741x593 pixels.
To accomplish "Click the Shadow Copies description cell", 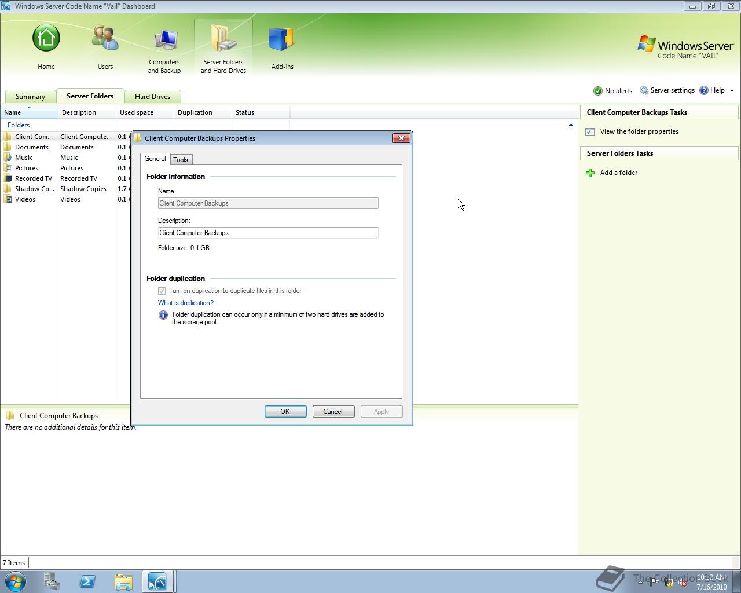I will click(83, 189).
